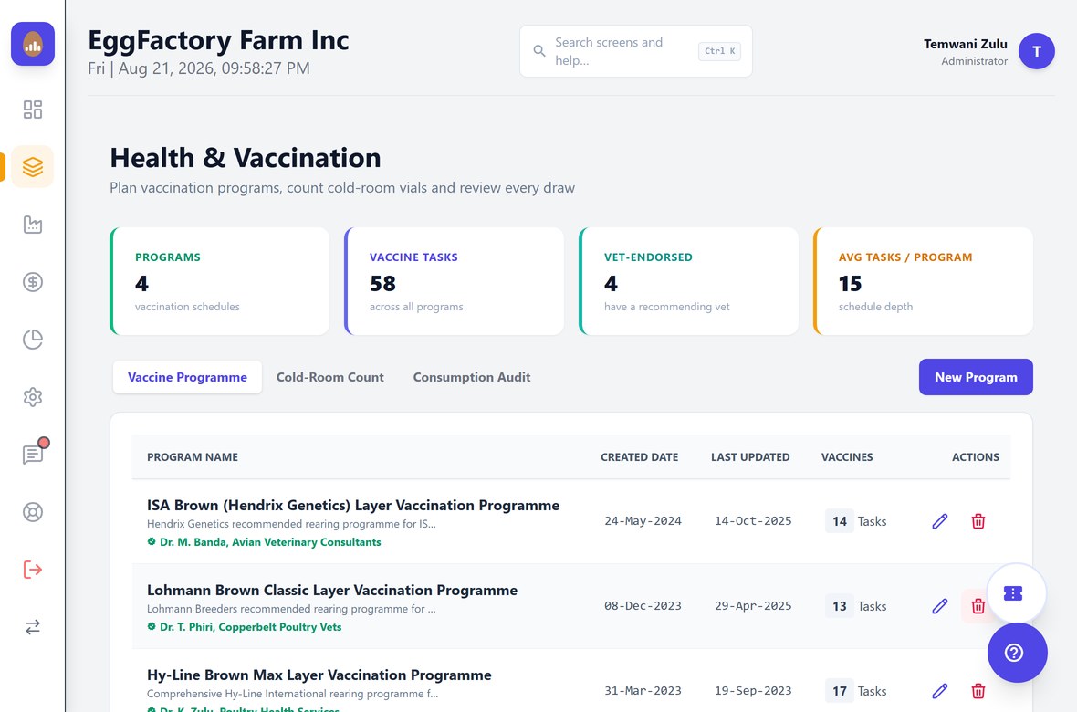Click last updated date 29-Apr-2025
Screen dimensions: 1077x712
tap(753, 606)
